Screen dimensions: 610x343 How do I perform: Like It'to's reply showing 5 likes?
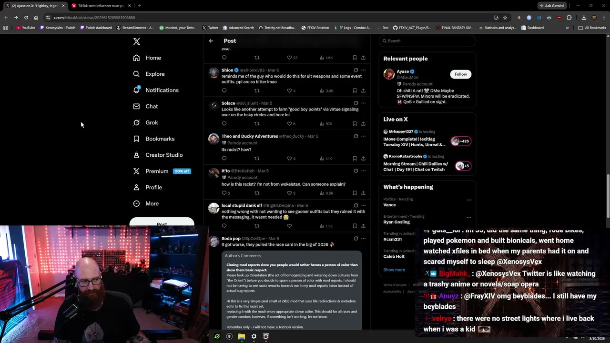(292, 193)
